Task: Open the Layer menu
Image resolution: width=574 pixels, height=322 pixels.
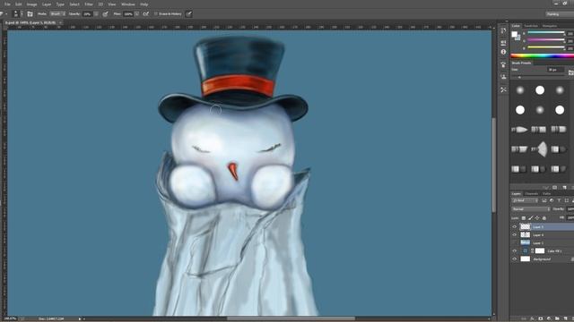Action: click(47, 4)
